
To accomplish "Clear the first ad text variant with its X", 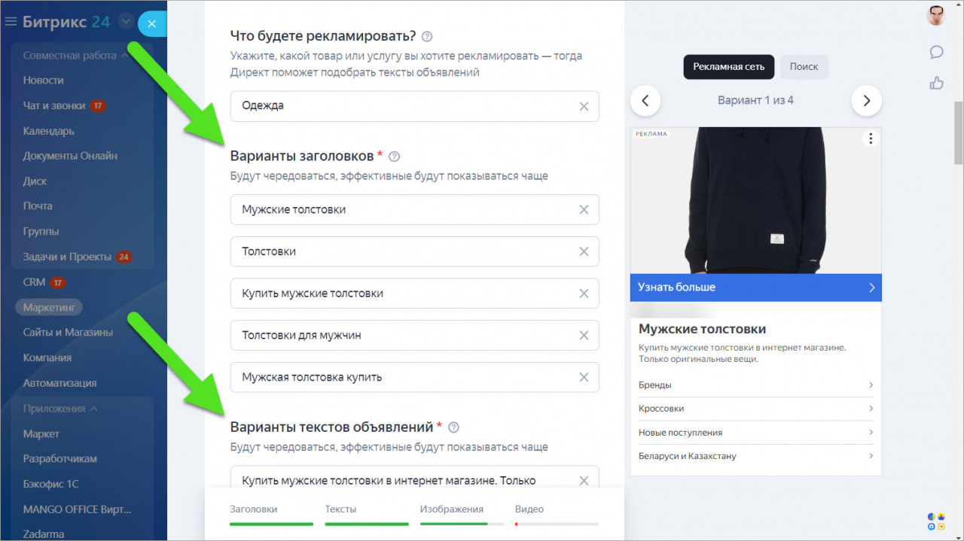I will click(584, 480).
